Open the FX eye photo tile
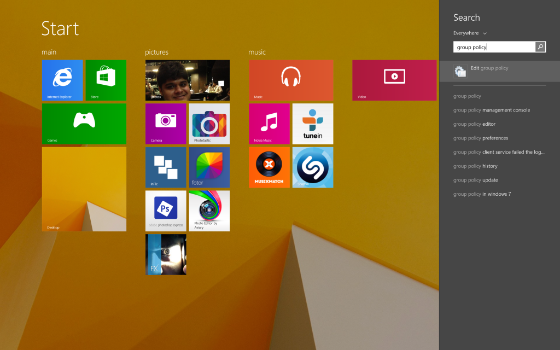560x350 pixels. pos(166,254)
